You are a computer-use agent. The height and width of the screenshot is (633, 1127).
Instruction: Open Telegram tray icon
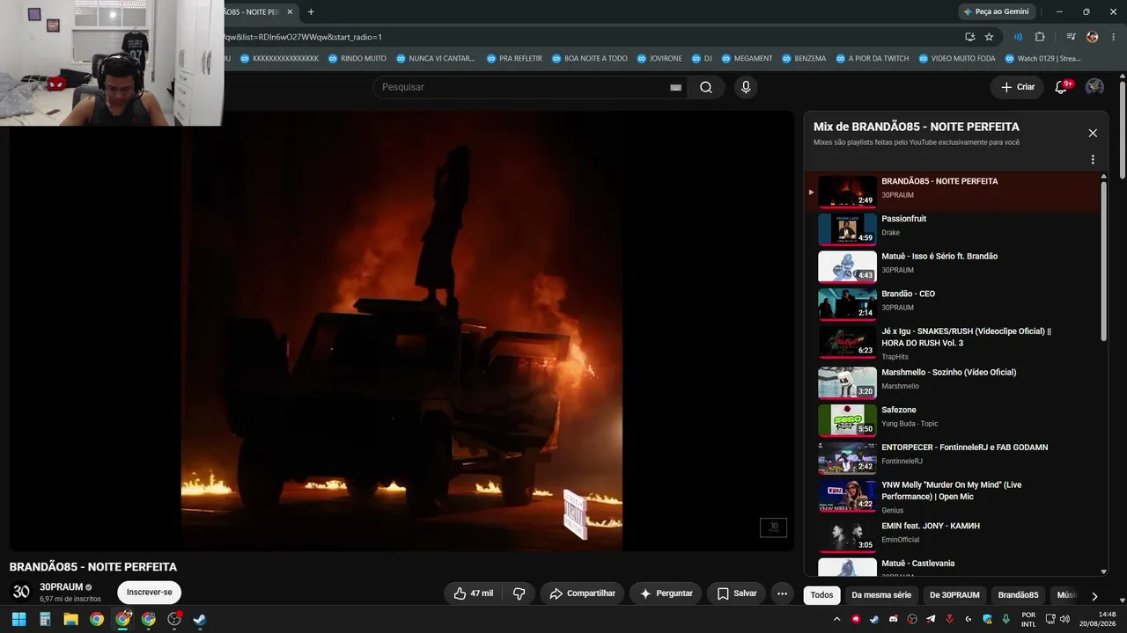[x=932, y=619]
